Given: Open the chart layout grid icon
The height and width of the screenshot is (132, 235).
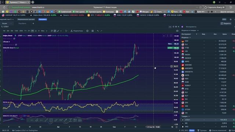Looking at the screenshot, I should pos(93,31).
